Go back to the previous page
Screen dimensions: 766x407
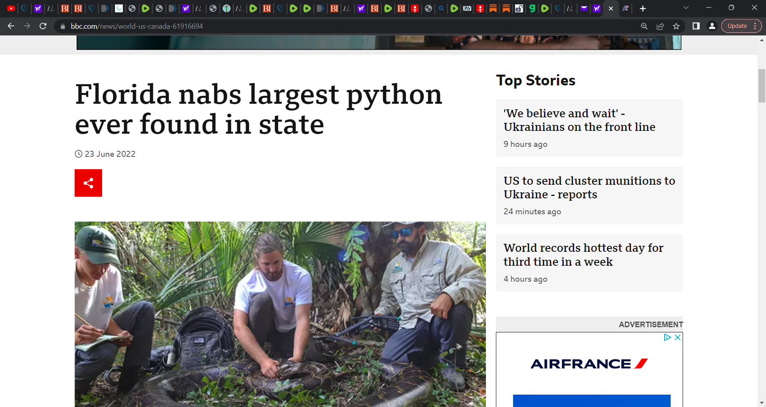11,26
